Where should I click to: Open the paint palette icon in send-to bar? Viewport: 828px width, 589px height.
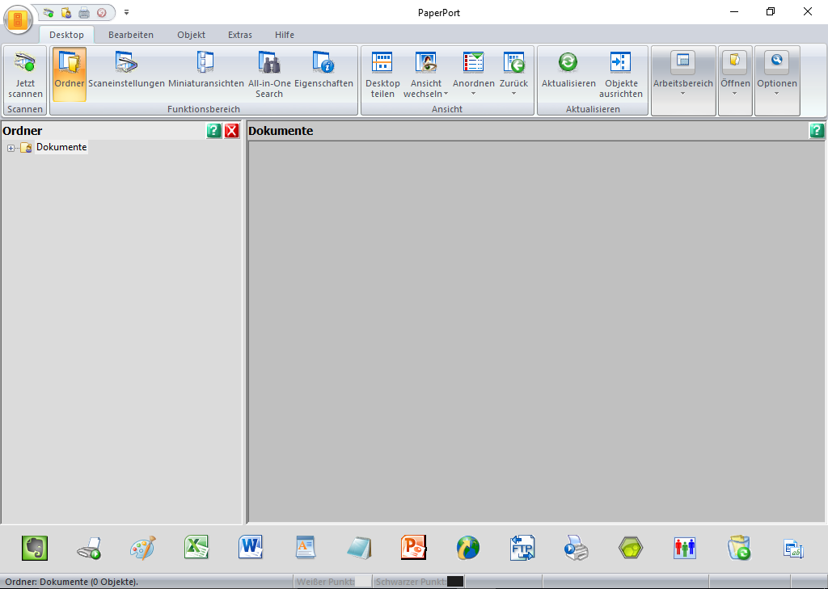coord(142,548)
